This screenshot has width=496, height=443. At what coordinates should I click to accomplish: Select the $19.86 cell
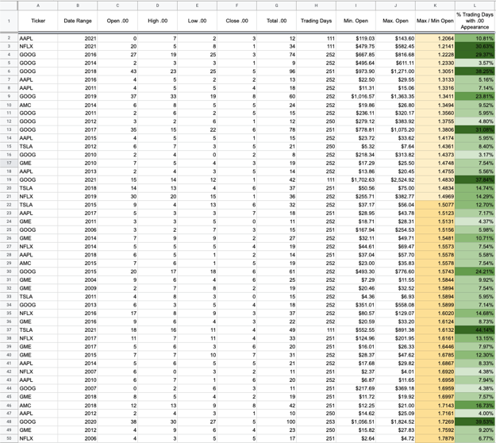pyautogui.click(x=356, y=105)
